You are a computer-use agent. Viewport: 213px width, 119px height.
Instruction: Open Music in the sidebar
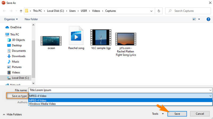[x=13, y=62]
